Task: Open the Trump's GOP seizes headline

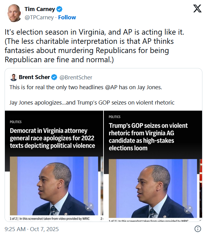Action: click(148, 137)
